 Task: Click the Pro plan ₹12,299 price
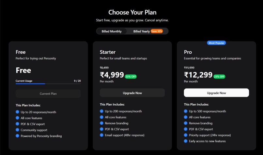click(x=198, y=75)
